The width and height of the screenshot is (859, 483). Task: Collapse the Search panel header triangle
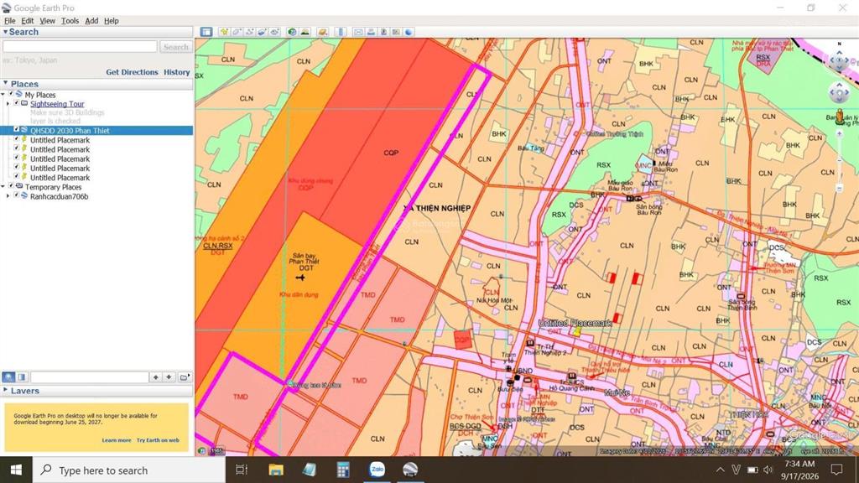click(x=5, y=32)
